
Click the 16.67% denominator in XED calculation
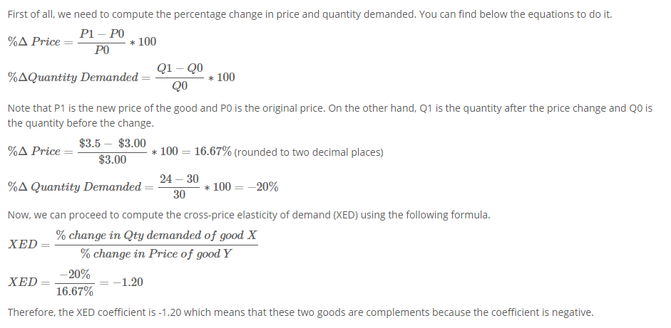click(x=74, y=292)
